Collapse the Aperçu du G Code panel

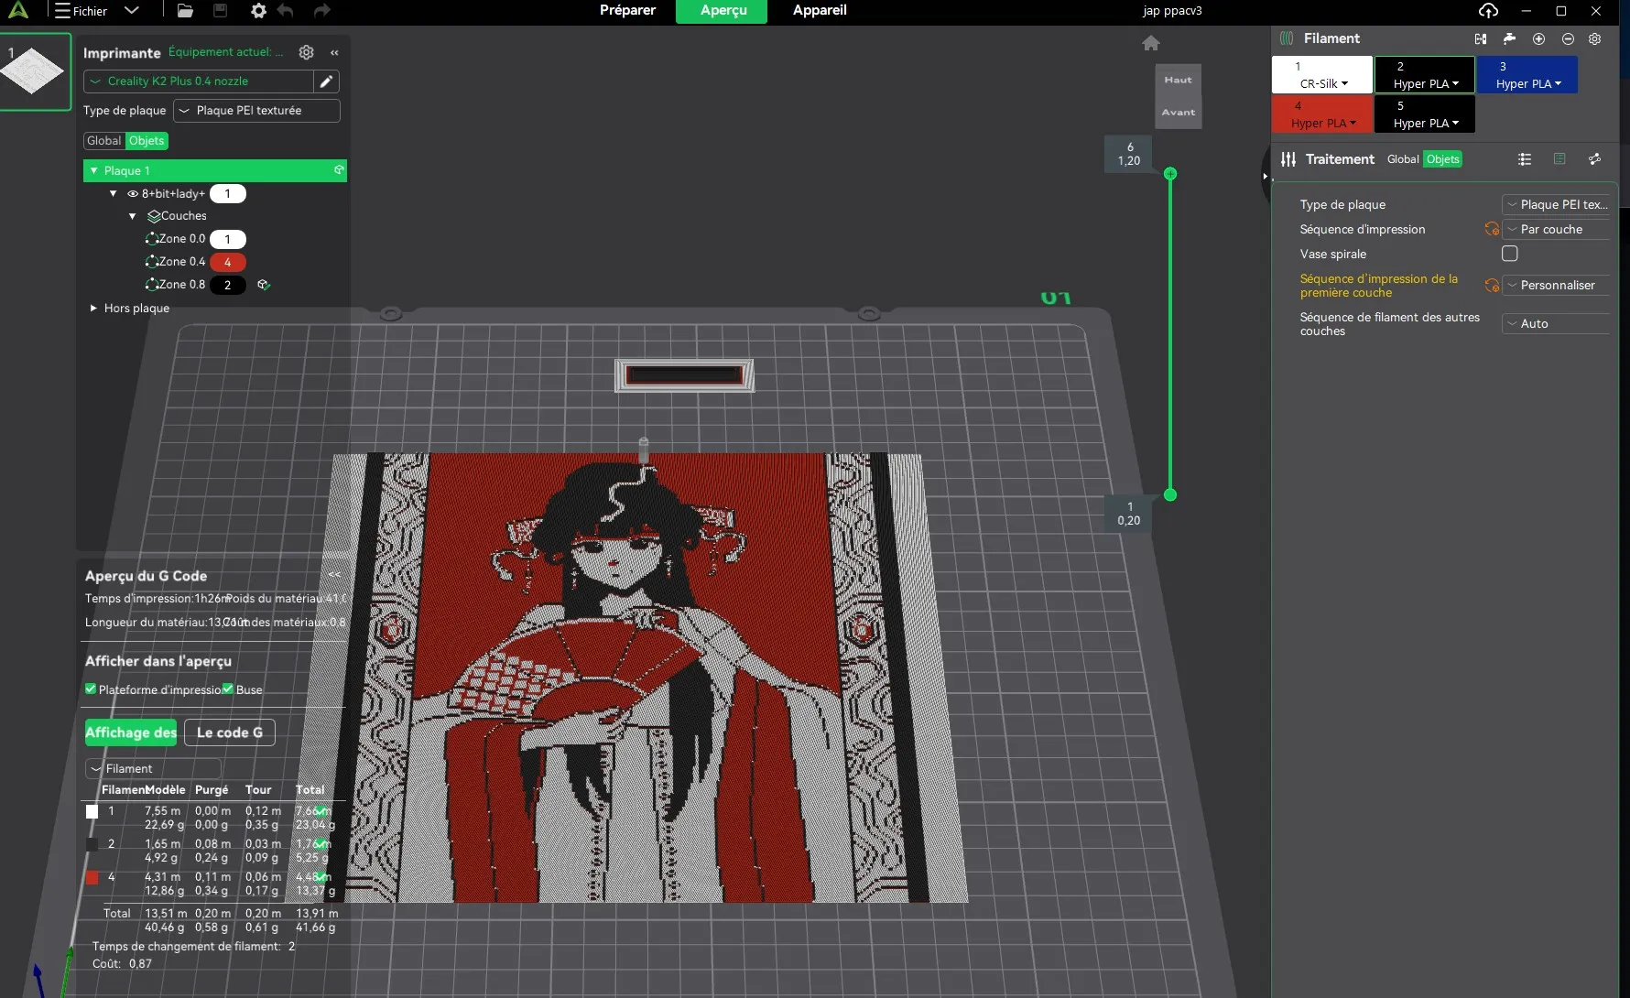click(x=334, y=575)
